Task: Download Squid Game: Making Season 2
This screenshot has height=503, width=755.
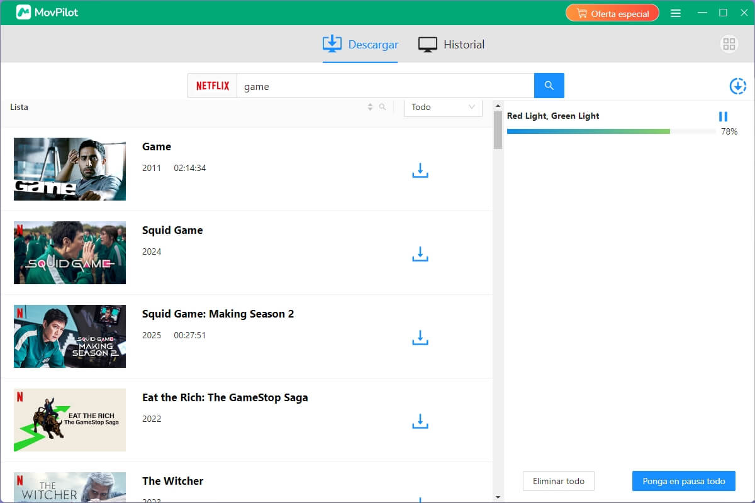Action: point(420,338)
